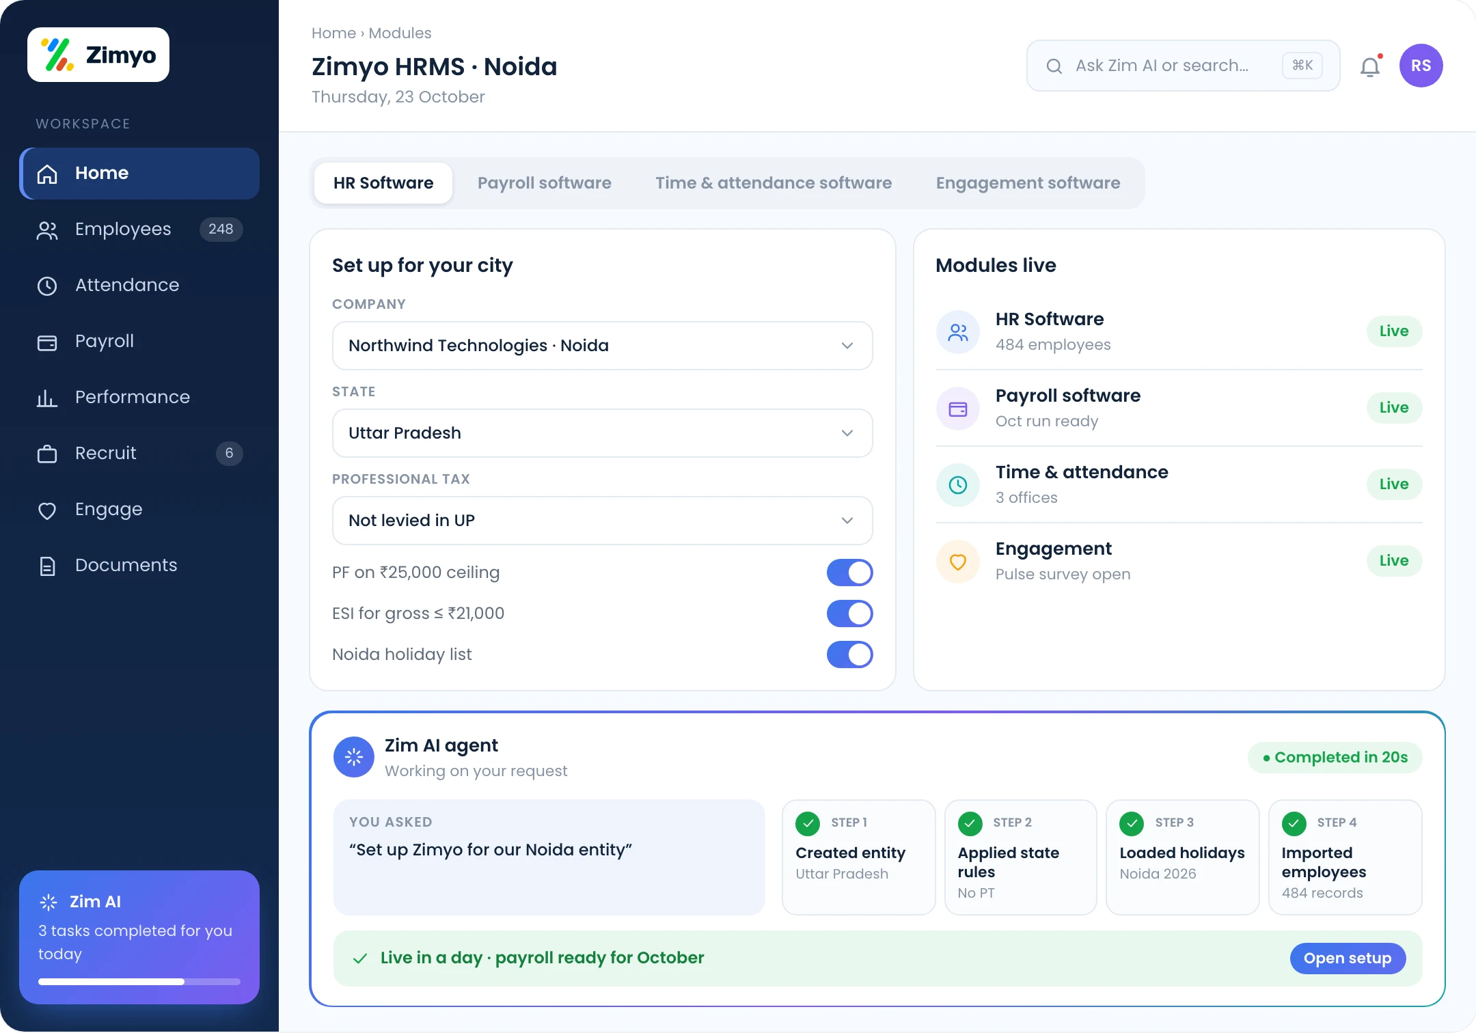Open the Company dropdown Northwind Technologies
Image resolution: width=1476 pixels, height=1033 pixels.
(x=602, y=346)
